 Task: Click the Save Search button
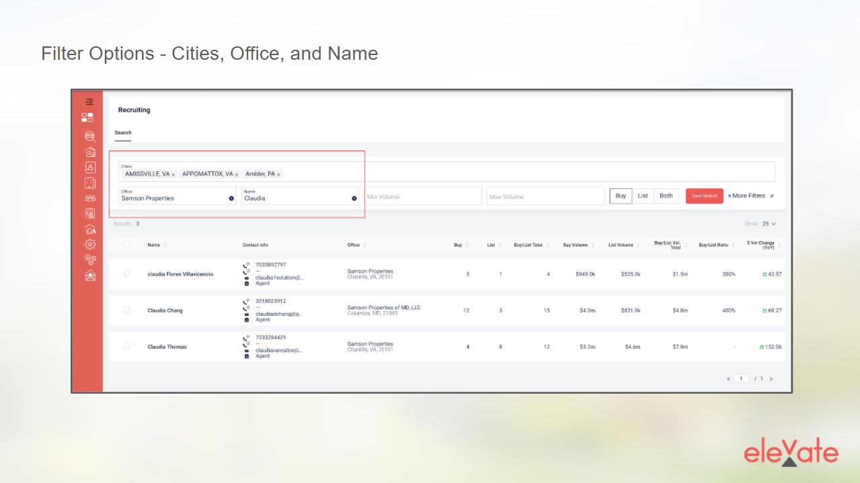click(x=705, y=196)
